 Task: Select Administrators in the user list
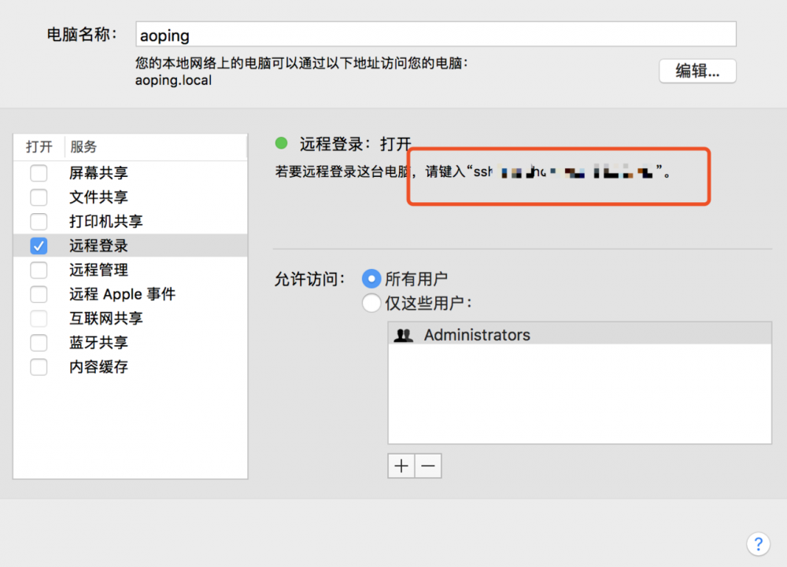(x=476, y=333)
